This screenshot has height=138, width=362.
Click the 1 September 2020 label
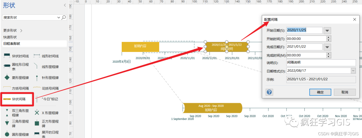pos(182,119)
